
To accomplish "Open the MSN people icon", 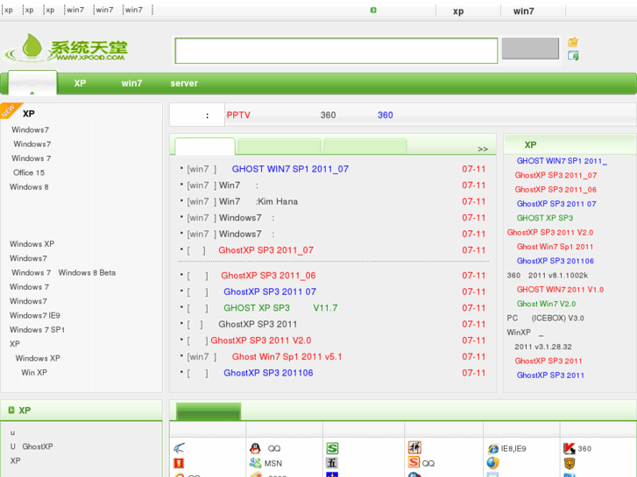I will point(255,463).
